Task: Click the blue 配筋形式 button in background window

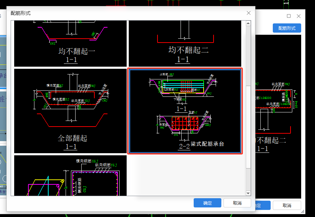Action: tap(287, 28)
